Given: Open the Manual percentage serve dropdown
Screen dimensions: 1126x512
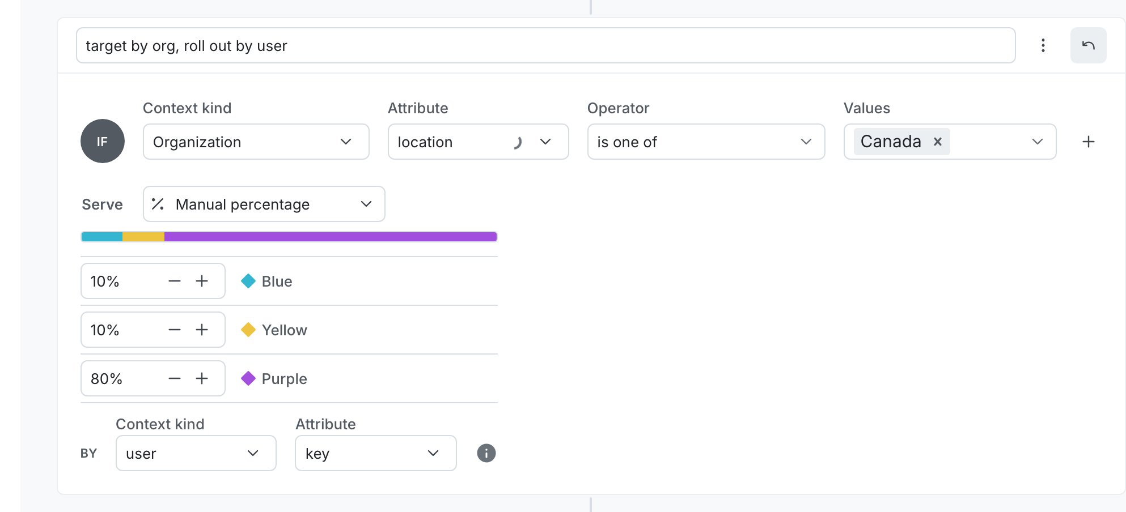Looking at the screenshot, I should pyautogui.click(x=264, y=204).
